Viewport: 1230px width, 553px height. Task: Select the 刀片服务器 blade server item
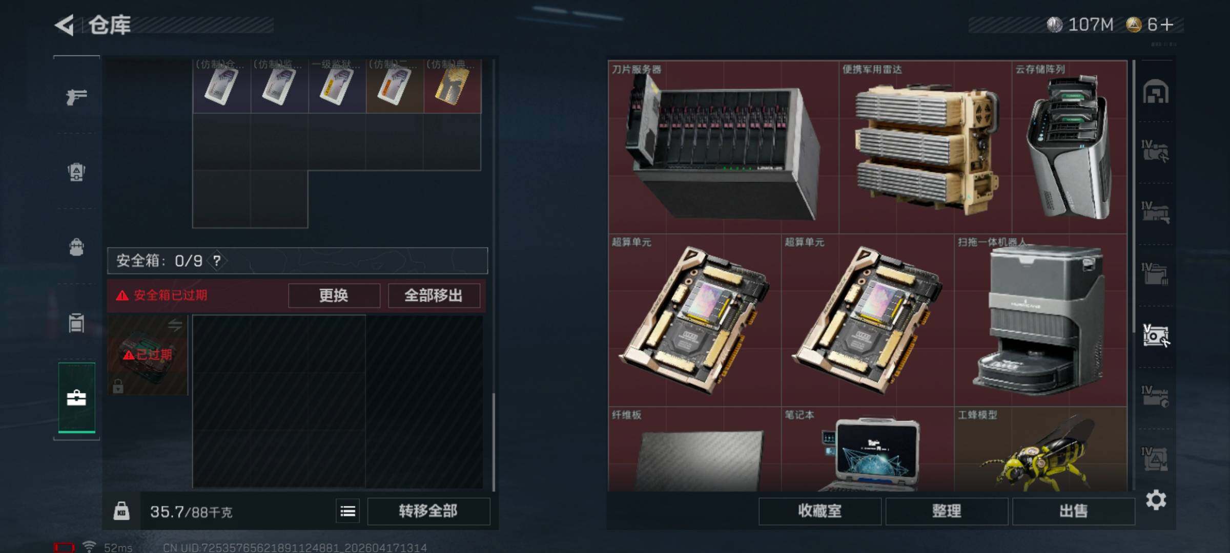(723, 147)
